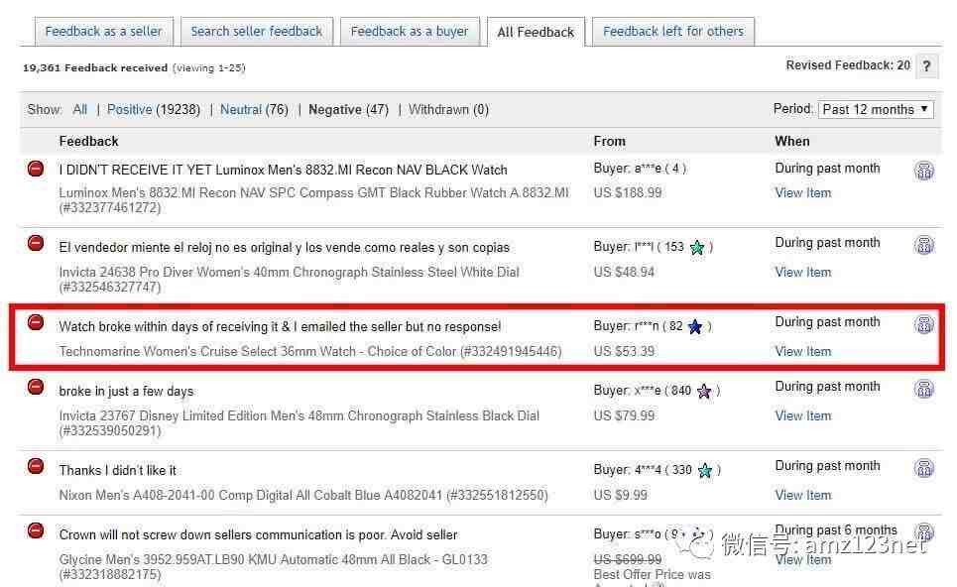Viewport: 957px width, 587px height.
Task: Click the Revised Feedback help question mark
Action: (926, 65)
